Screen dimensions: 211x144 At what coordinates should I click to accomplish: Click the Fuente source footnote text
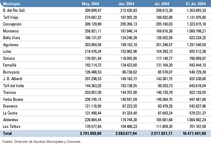coord(42,141)
